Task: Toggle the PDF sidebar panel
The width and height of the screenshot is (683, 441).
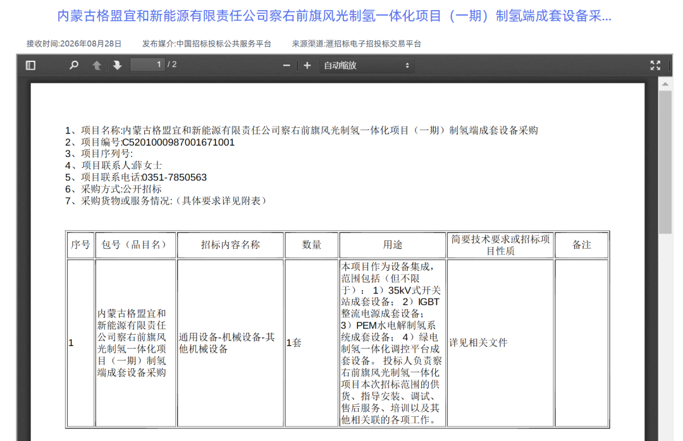Action: click(30, 65)
